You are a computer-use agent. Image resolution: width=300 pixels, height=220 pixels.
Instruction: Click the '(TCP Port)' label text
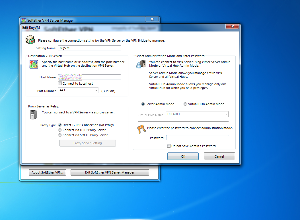coord(108,91)
